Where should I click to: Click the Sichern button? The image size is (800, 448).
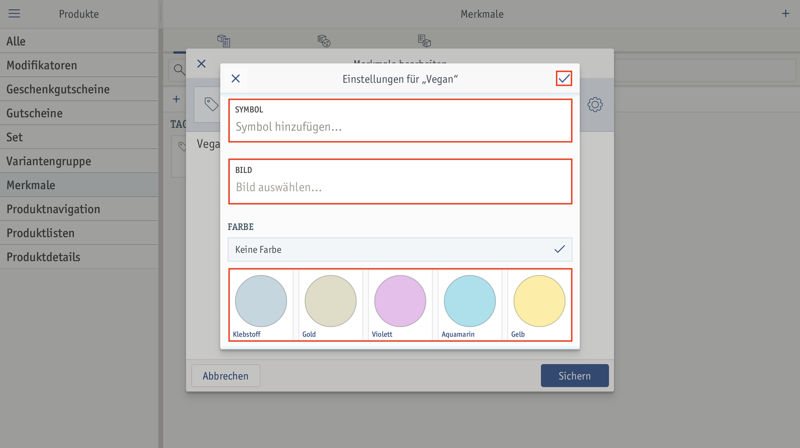tap(575, 376)
